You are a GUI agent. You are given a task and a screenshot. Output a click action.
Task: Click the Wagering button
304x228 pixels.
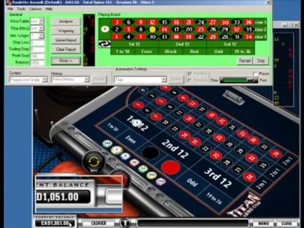[x=66, y=31]
